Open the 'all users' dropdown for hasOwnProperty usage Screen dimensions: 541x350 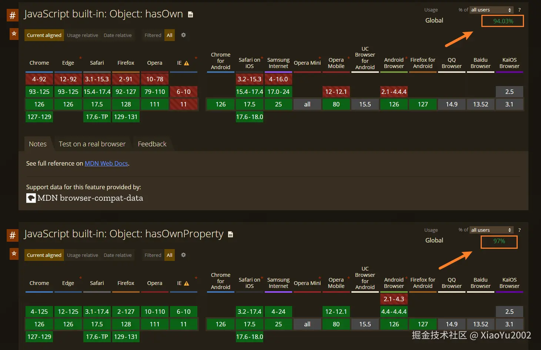pos(491,230)
